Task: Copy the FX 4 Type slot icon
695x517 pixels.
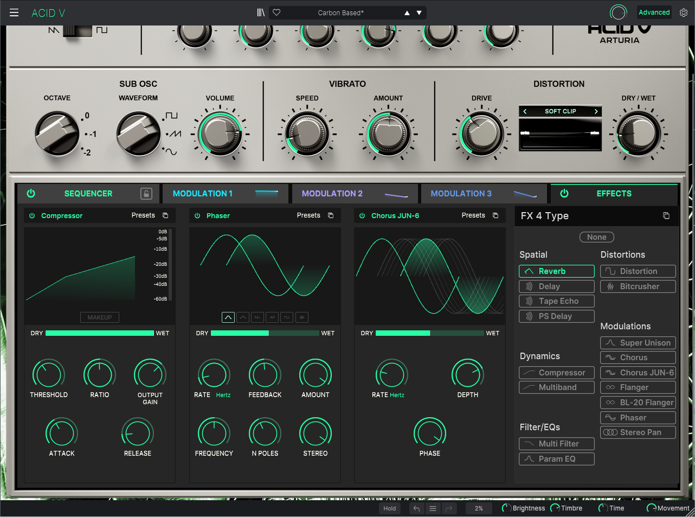Action: pos(666,216)
